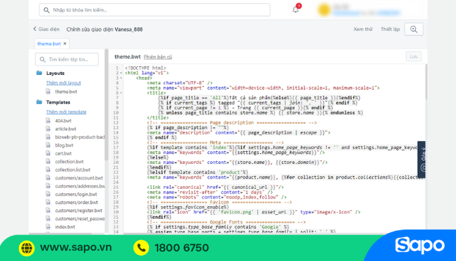Open bizweb-pb-product-back template file
456x261 pixels.
pyautogui.click(x=80, y=137)
